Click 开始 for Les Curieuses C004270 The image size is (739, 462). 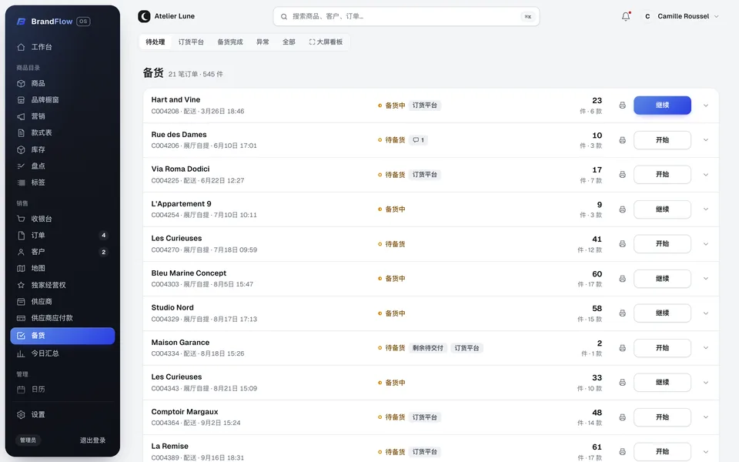(662, 244)
